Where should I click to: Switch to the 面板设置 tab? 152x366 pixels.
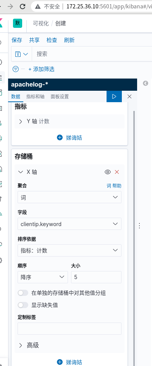coord(60,96)
